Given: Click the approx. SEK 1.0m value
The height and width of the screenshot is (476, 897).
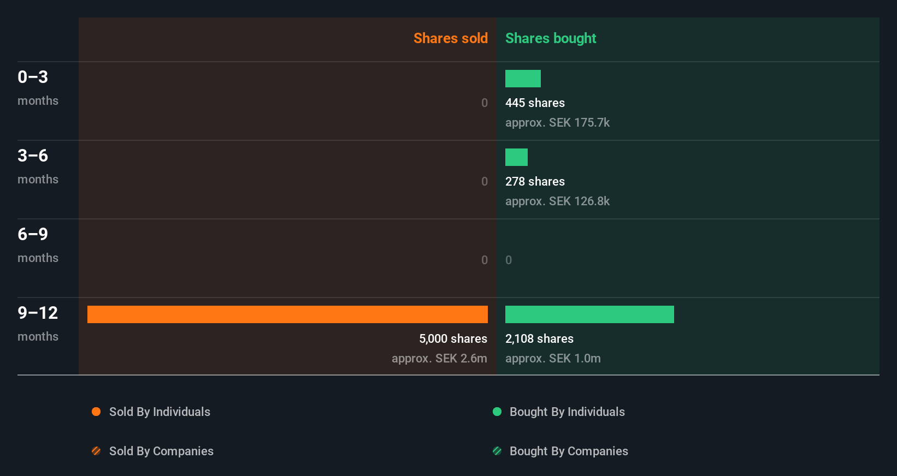Looking at the screenshot, I should (553, 358).
